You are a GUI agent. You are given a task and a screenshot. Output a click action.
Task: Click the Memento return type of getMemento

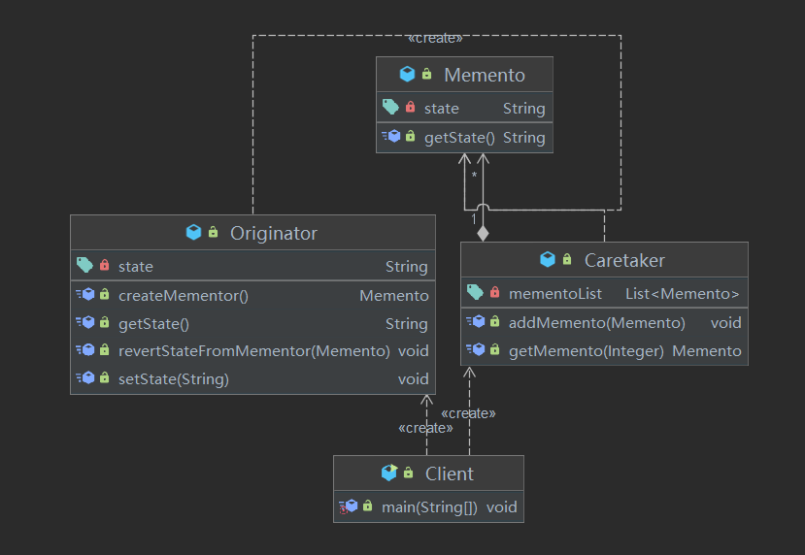coord(706,351)
